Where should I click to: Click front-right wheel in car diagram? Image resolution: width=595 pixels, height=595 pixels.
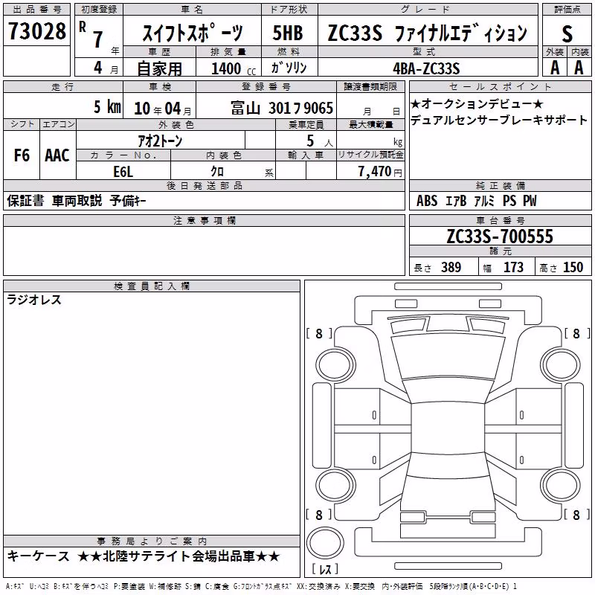click(x=561, y=365)
